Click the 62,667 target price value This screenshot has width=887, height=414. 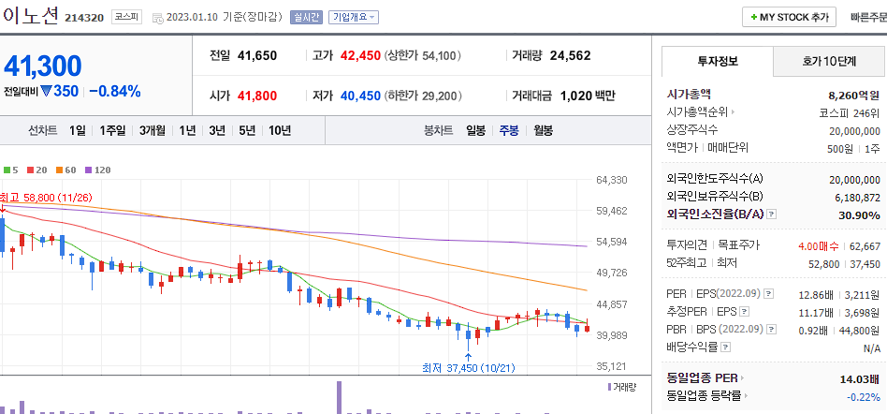(x=865, y=245)
